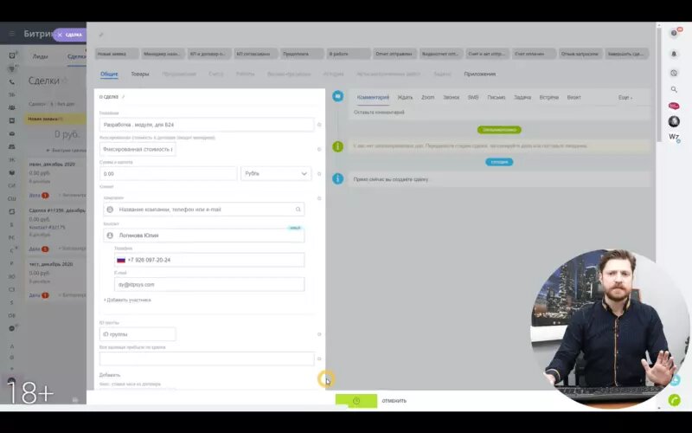Open the help icon in right sidebar

[x=674, y=34]
